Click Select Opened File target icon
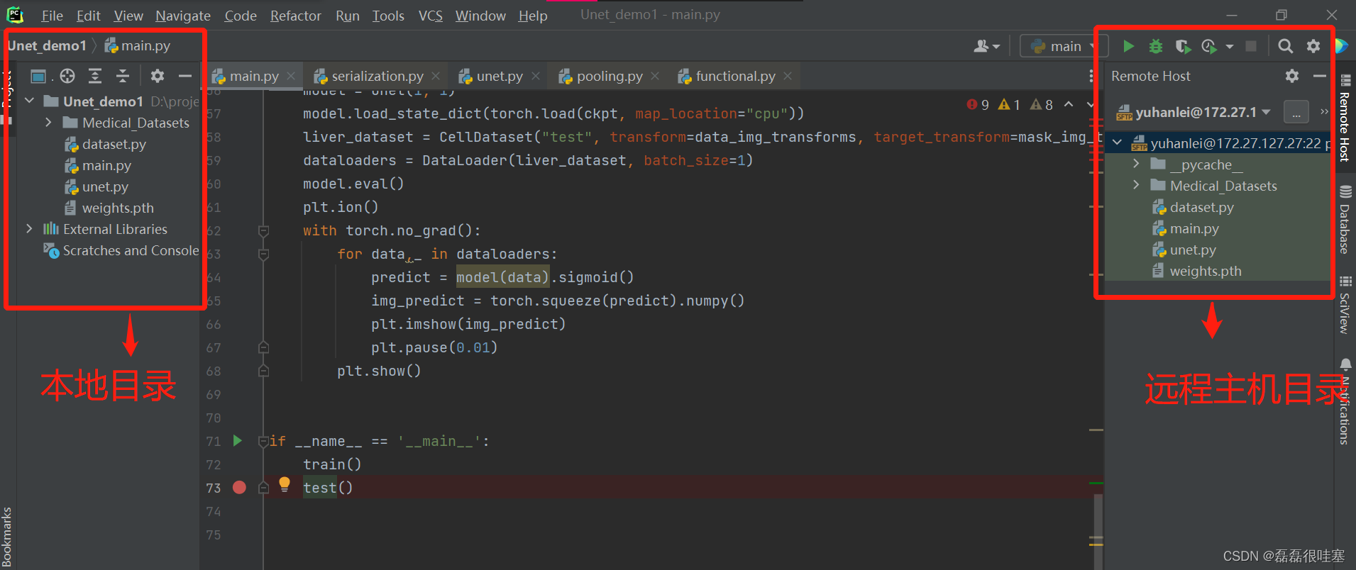The image size is (1356, 570). (67, 76)
